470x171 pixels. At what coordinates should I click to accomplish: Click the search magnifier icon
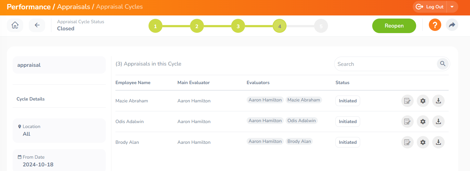pos(443,64)
